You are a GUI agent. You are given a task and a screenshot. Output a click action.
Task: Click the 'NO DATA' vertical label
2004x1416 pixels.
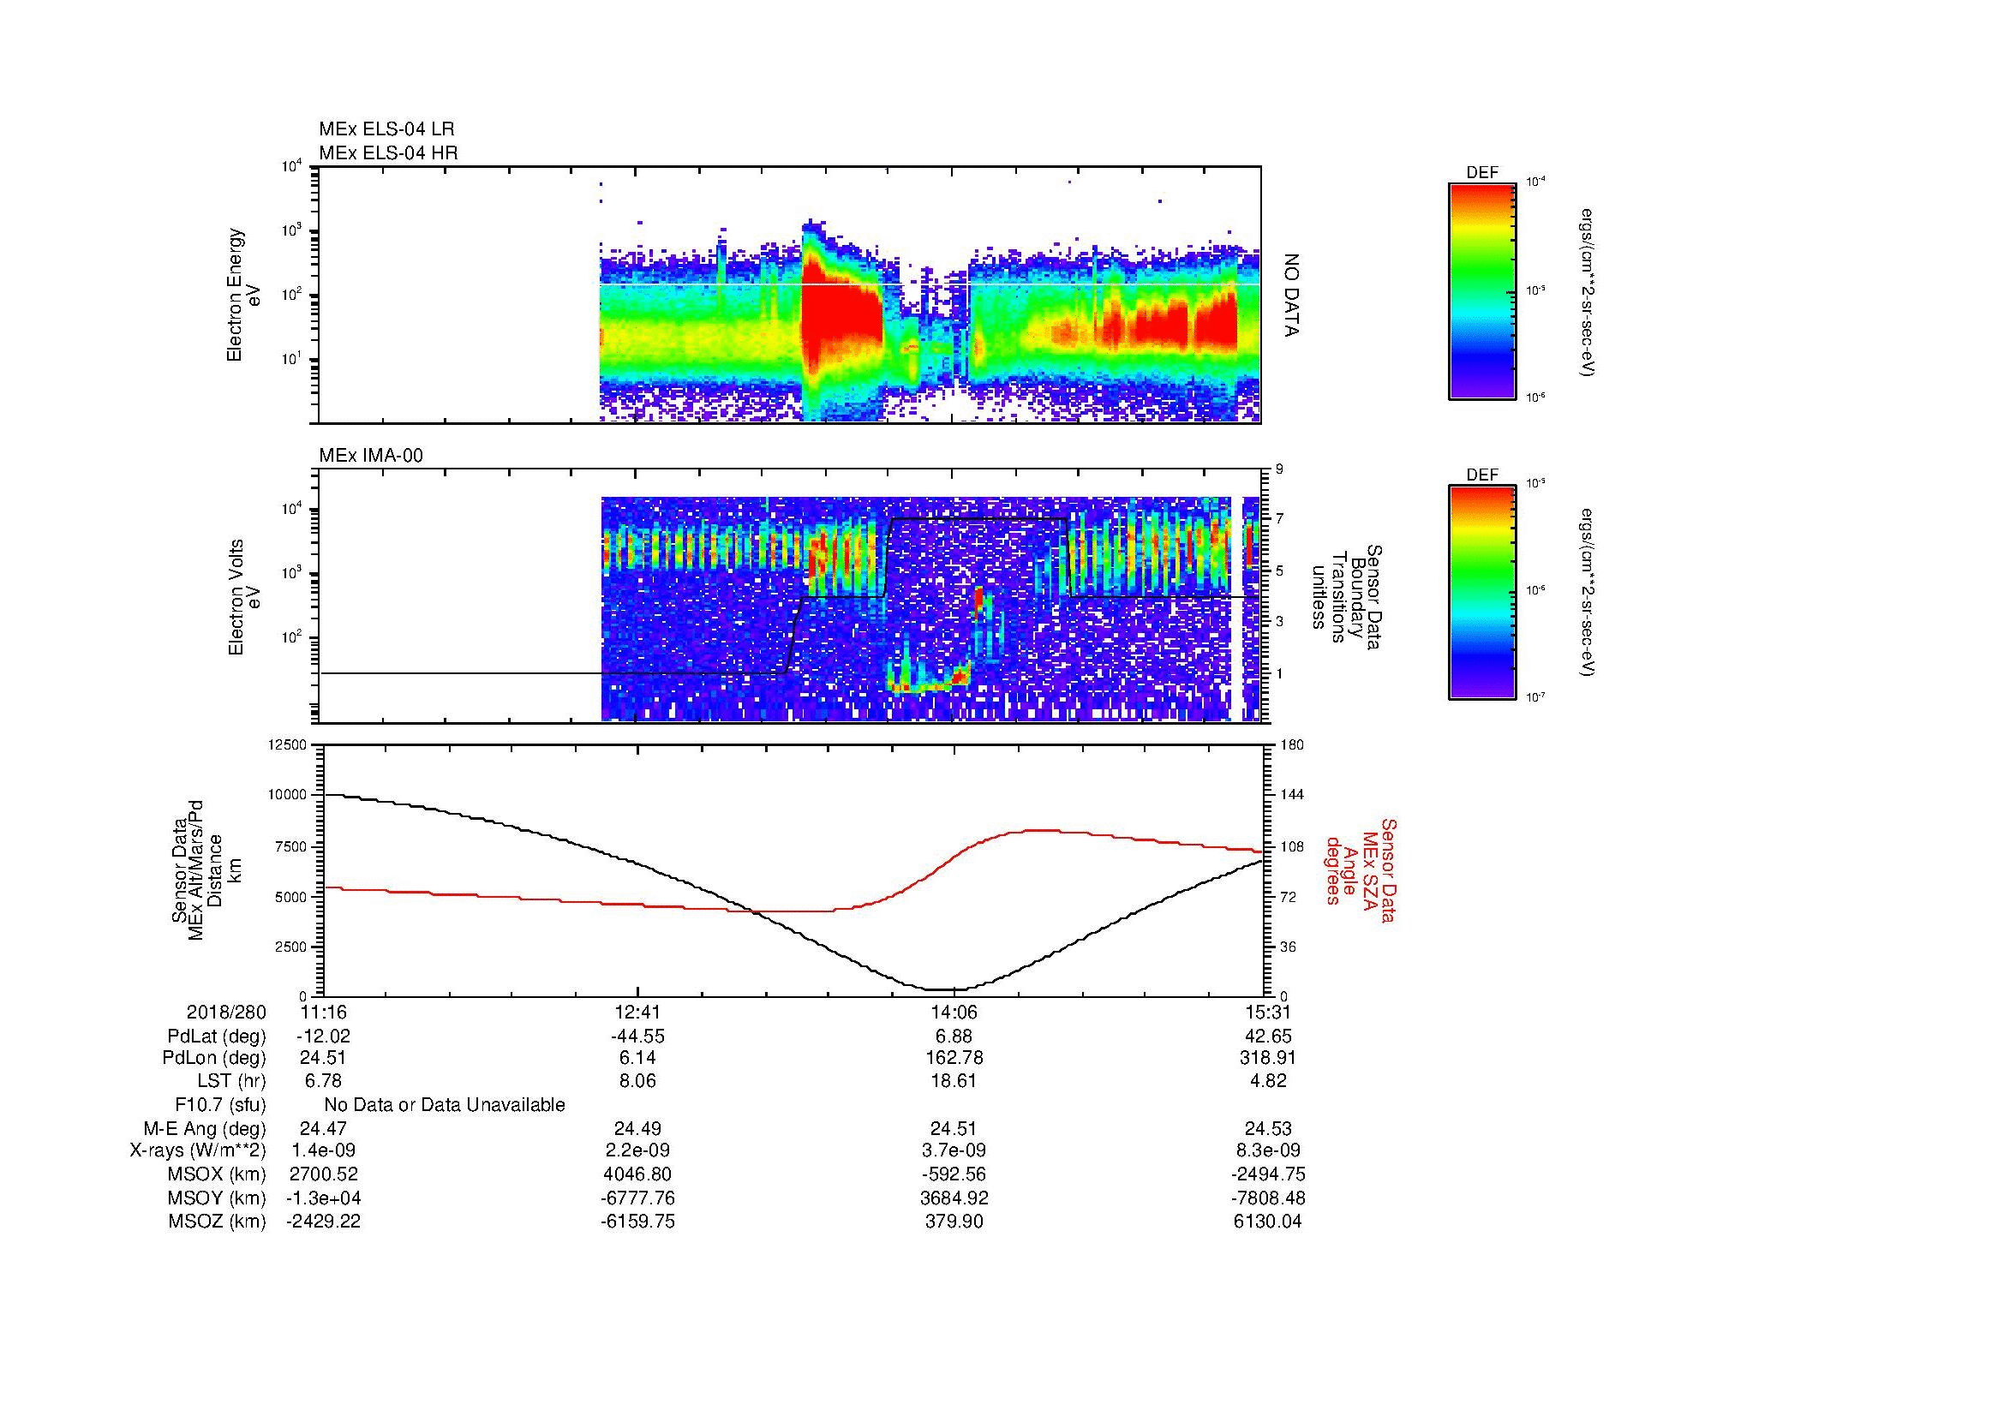1292,296
